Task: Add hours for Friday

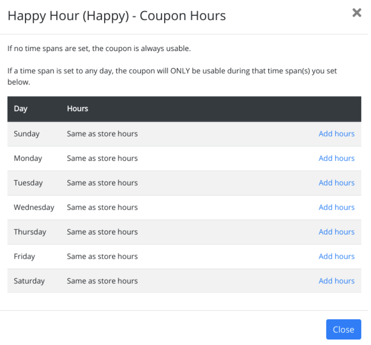Action: point(336,256)
